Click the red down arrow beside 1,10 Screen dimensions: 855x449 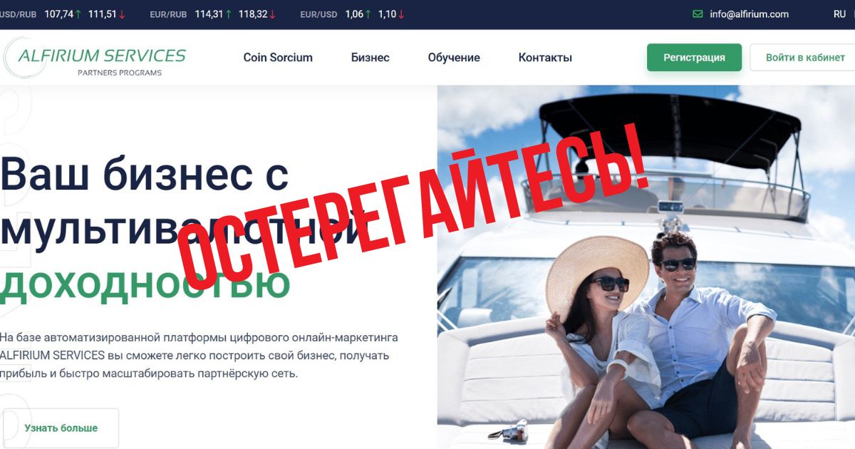pyautogui.click(x=402, y=14)
